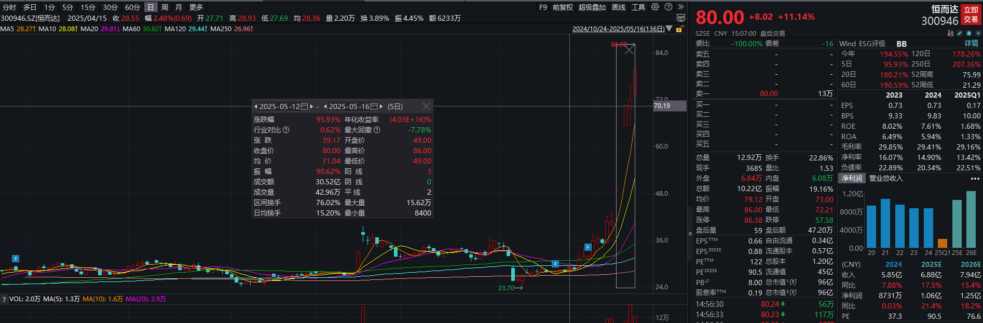Screen dimensions: 983x323
Task: Expand the date range dropdown triangle
Action: coord(669,29)
